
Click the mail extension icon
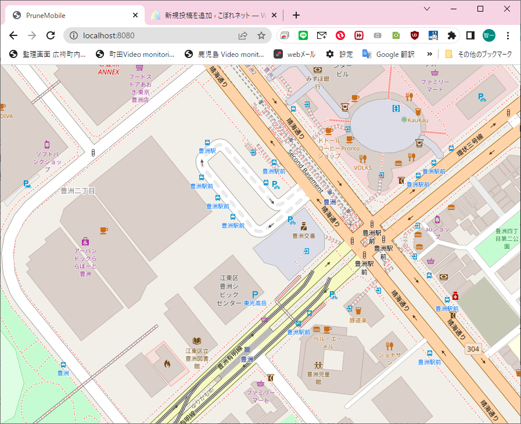click(321, 35)
